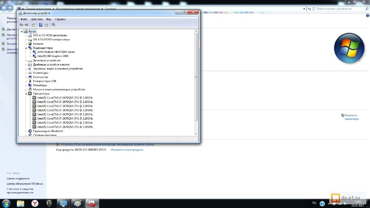Open Центр обновления Windows link

(x=25, y=184)
